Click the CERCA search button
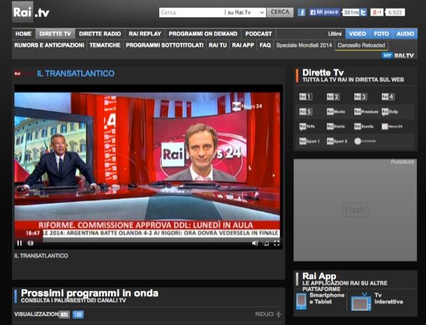Image resolution: width=426 pixels, height=325 pixels. pyautogui.click(x=280, y=13)
